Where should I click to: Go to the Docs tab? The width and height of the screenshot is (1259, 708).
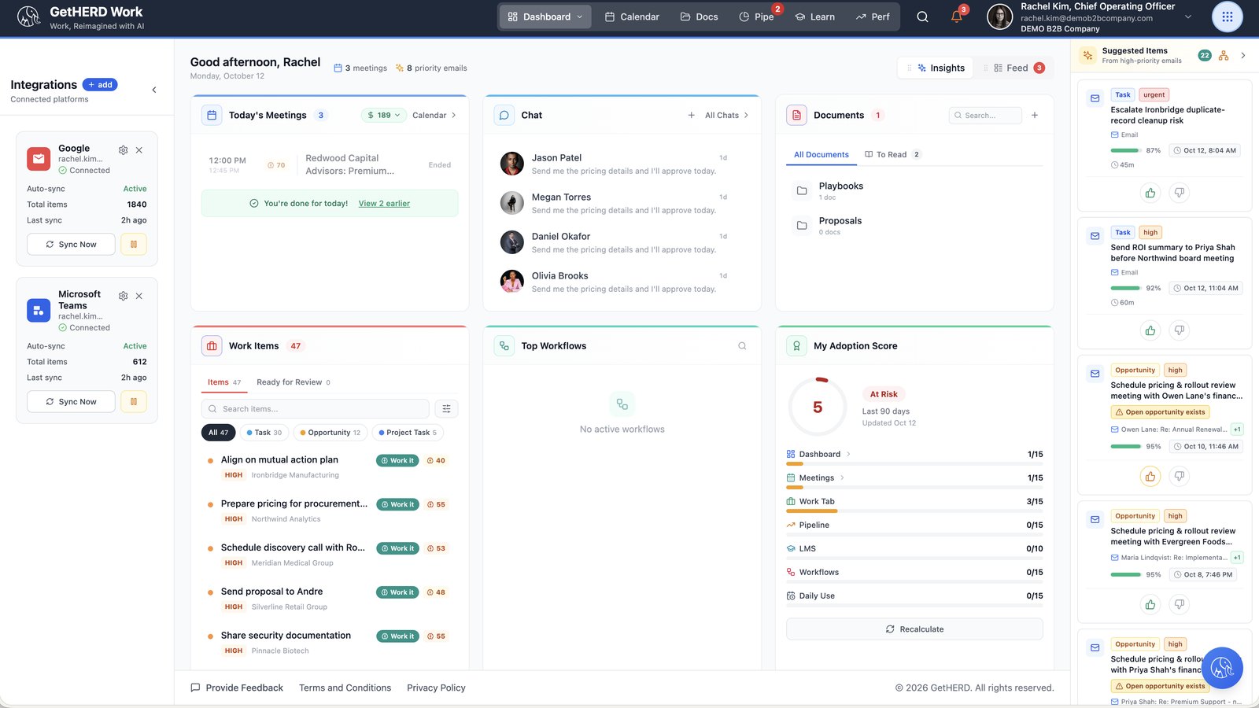699,17
